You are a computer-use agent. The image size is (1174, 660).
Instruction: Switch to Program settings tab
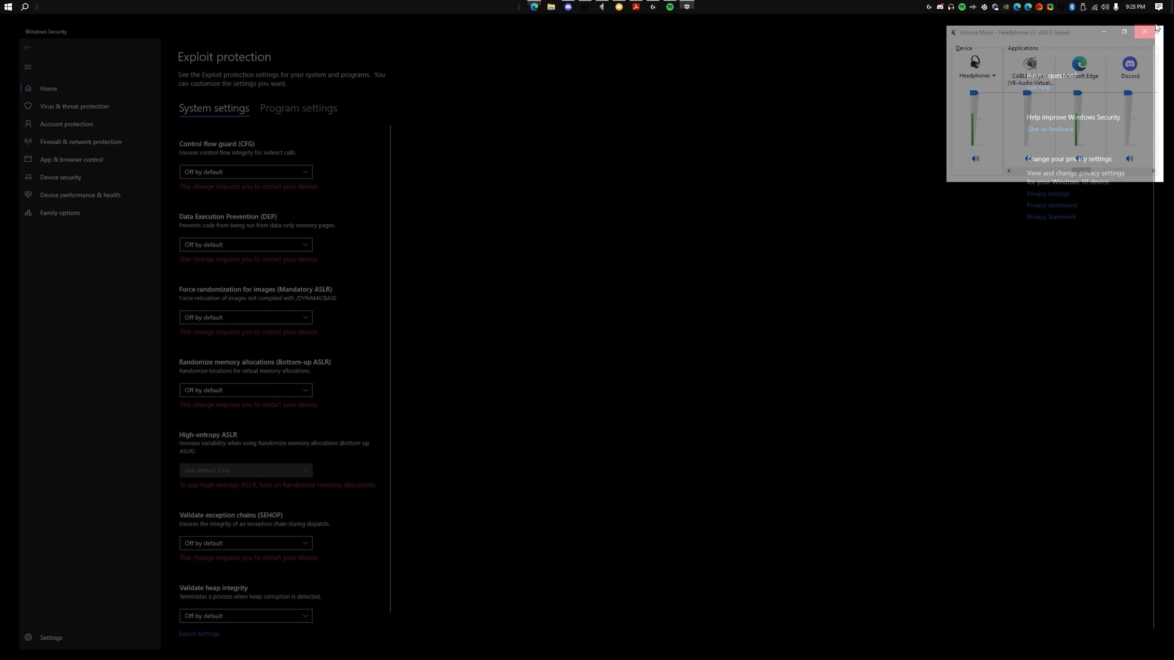pyautogui.click(x=299, y=108)
